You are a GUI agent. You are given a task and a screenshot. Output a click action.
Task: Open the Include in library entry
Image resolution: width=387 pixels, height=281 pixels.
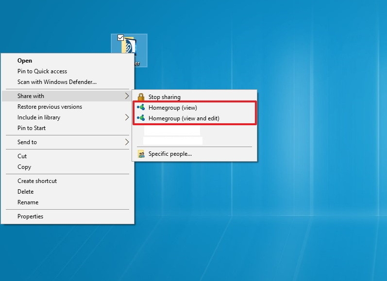(68, 117)
